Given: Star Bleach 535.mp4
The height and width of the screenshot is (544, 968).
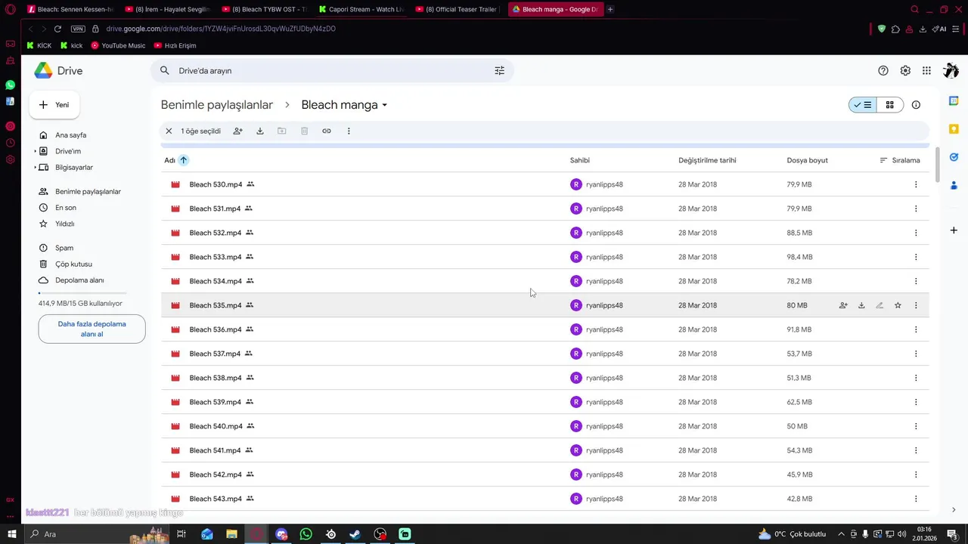Looking at the screenshot, I should click(898, 305).
